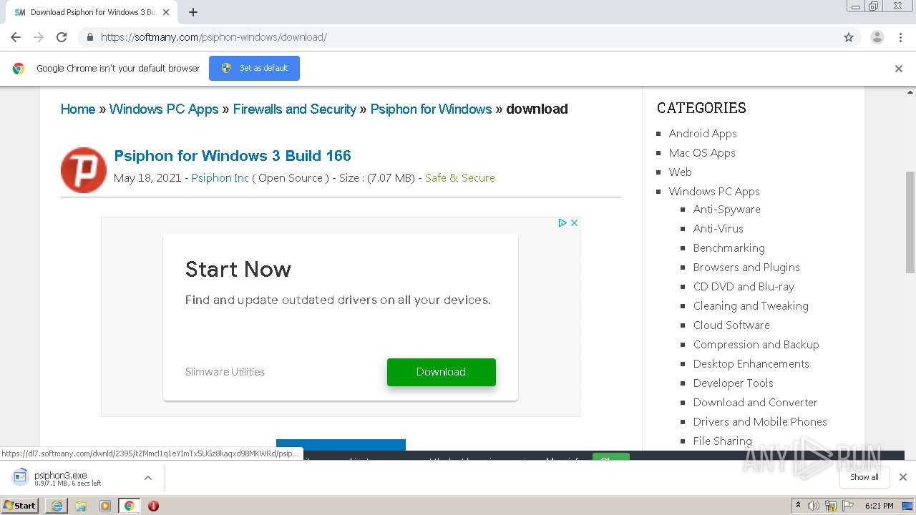This screenshot has height=515, width=916.
Task: Open the Action Center flag icon
Action: click(848, 506)
